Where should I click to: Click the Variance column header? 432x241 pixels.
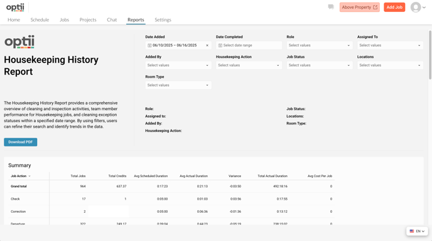coord(235,176)
